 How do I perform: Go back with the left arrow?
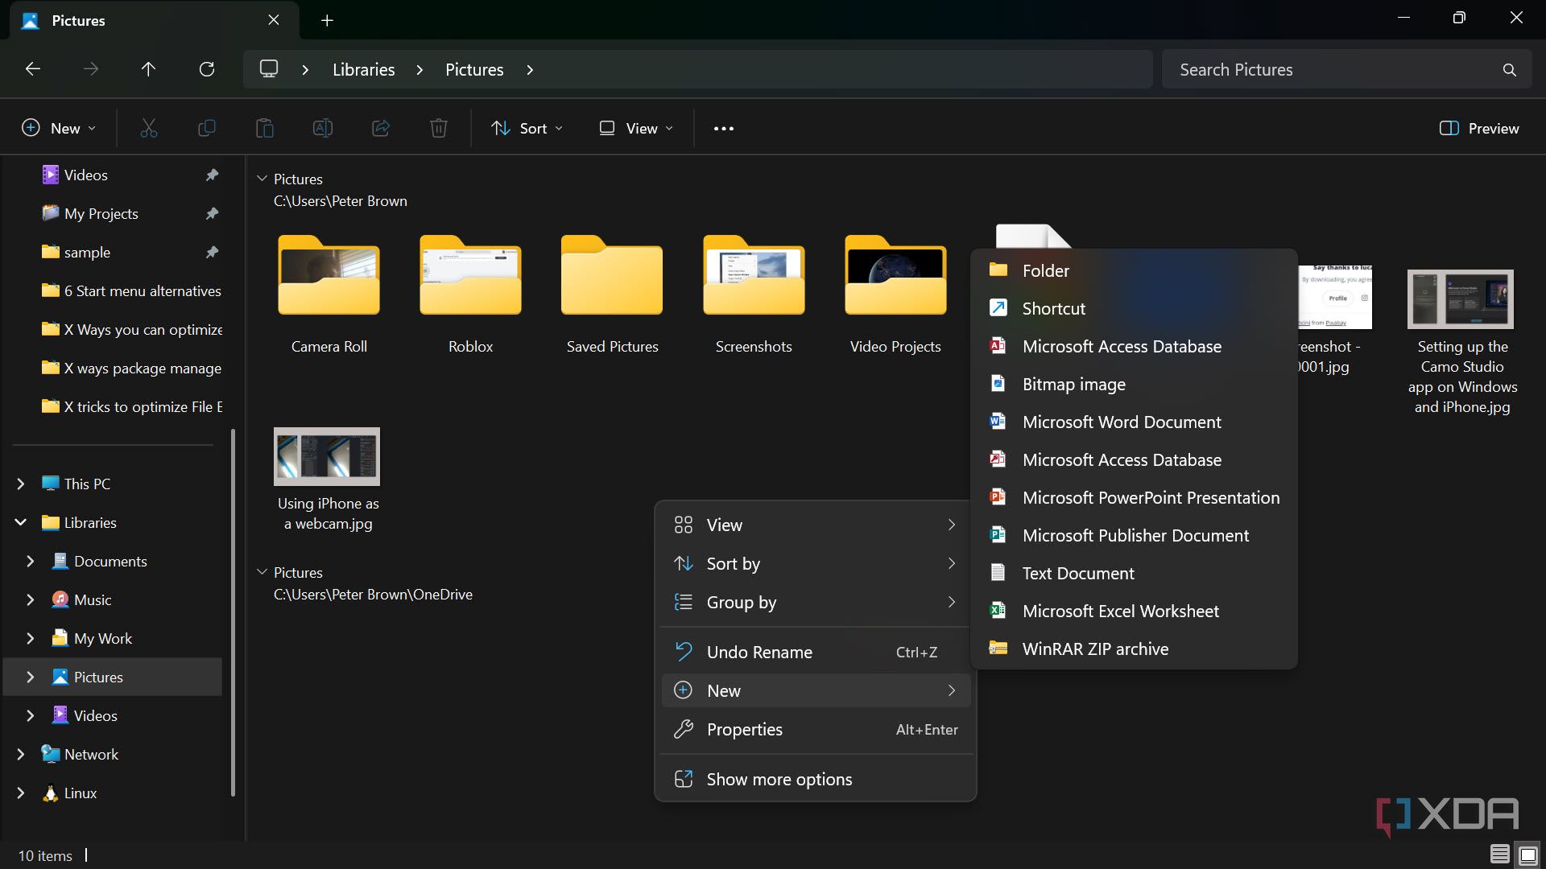[33, 69]
